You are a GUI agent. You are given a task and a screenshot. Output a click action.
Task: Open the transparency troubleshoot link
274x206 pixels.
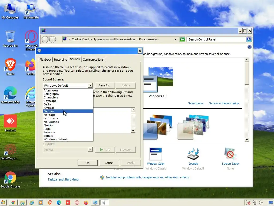coord(147,177)
